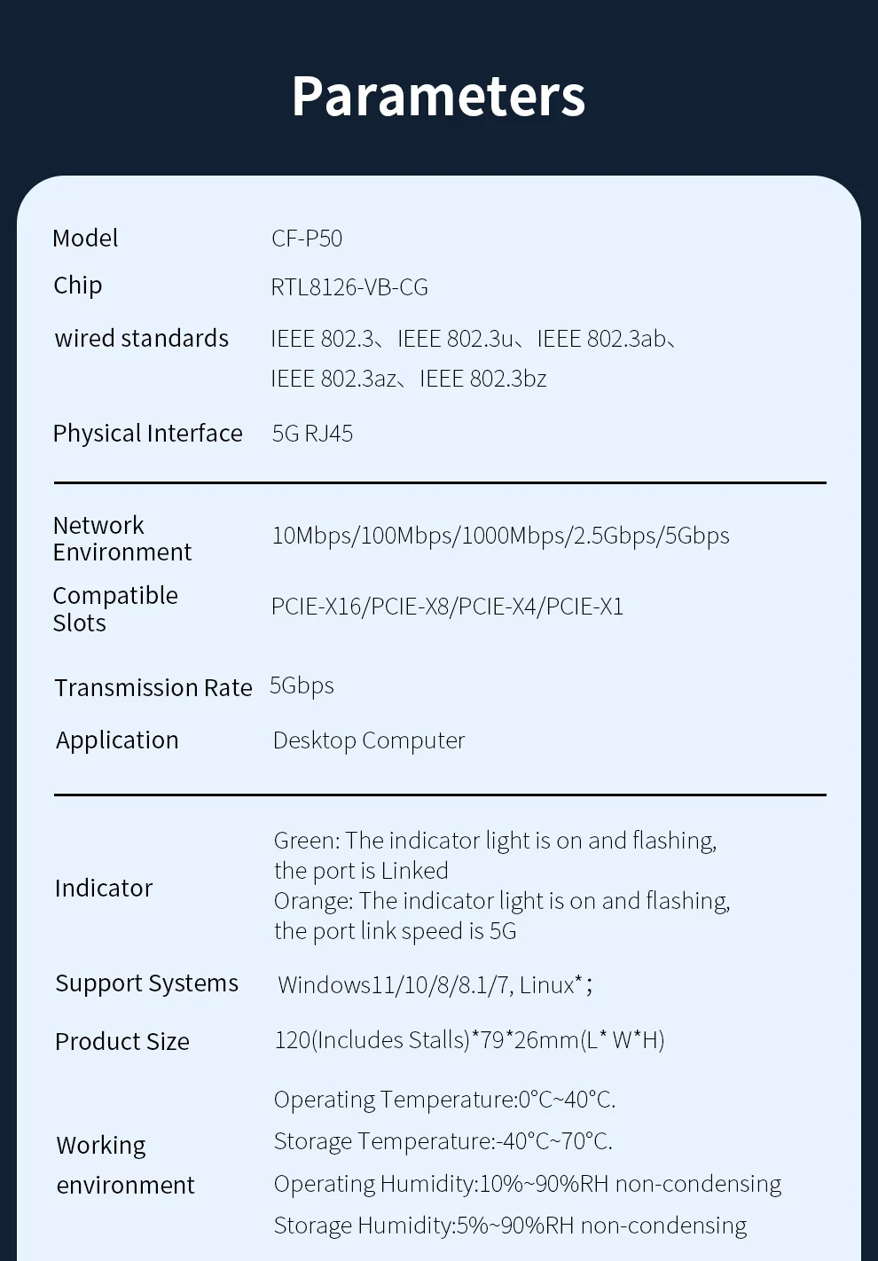Click the Model label
Image resolution: width=878 pixels, height=1261 pixels.
point(85,238)
